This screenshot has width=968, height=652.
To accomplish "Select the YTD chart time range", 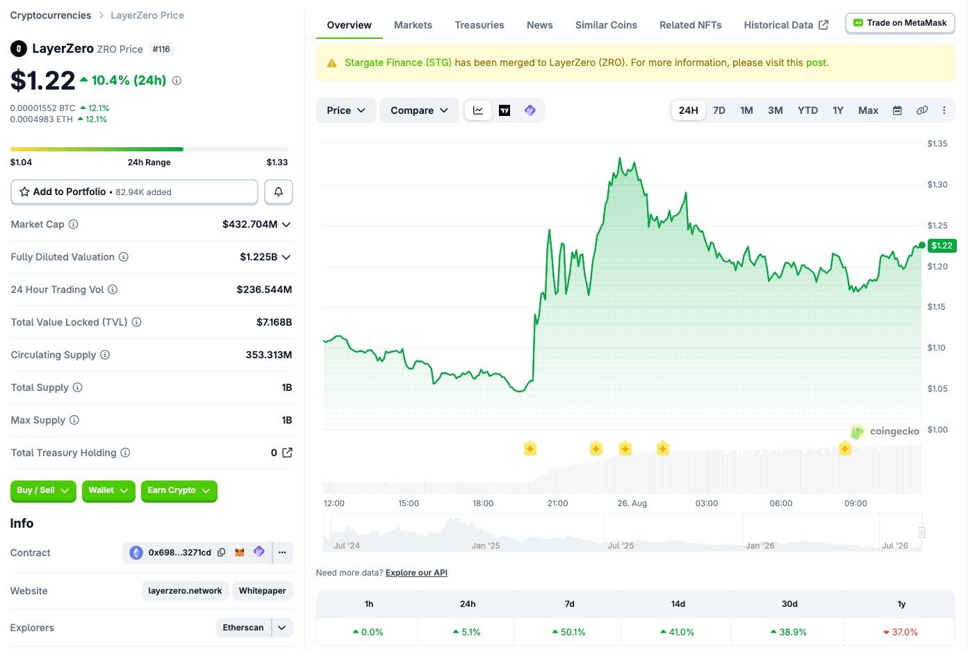I will point(807,110).
